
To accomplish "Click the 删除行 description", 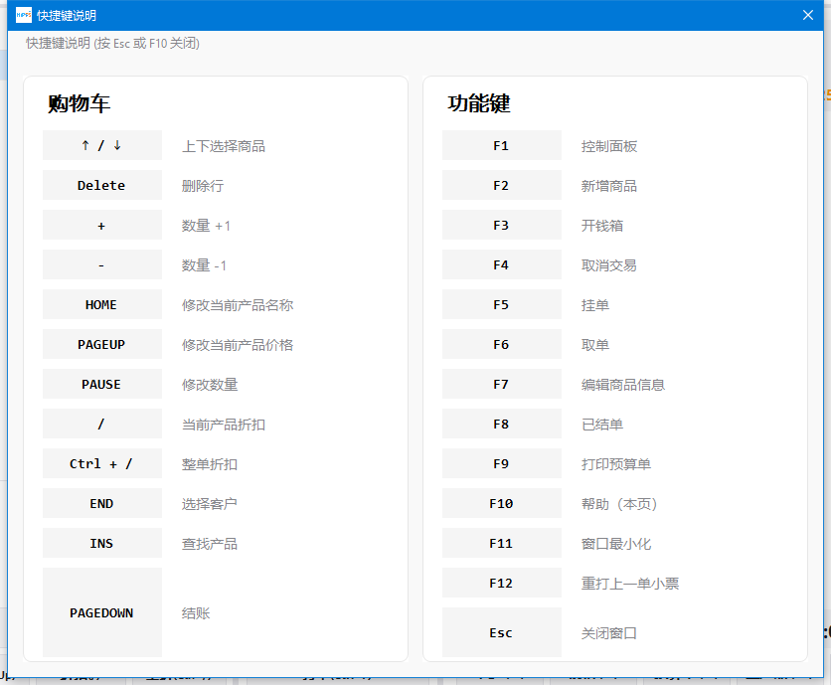I will click(x=203, y=186).
